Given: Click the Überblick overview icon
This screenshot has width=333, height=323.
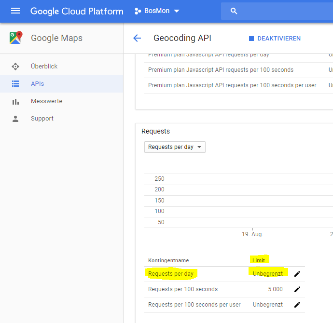Looking at the screenshot, I should [15, 67].
